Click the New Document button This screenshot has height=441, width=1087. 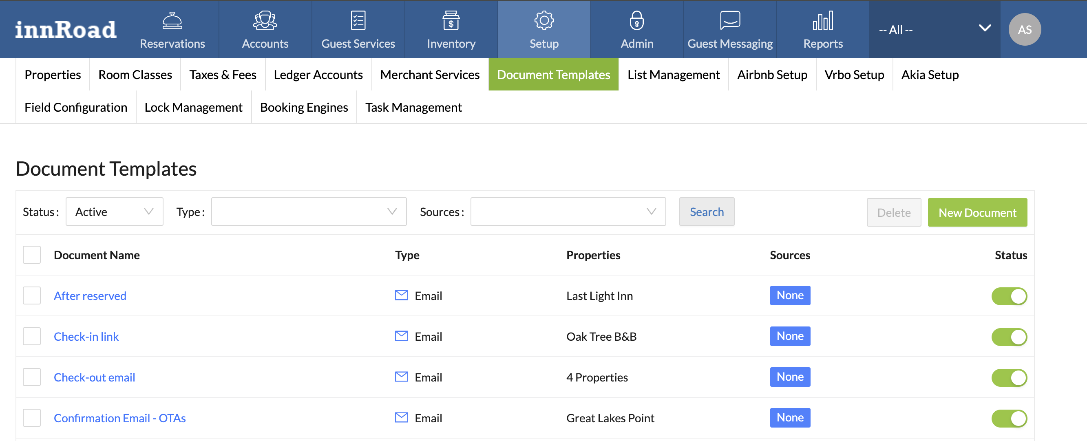[977, 213]
